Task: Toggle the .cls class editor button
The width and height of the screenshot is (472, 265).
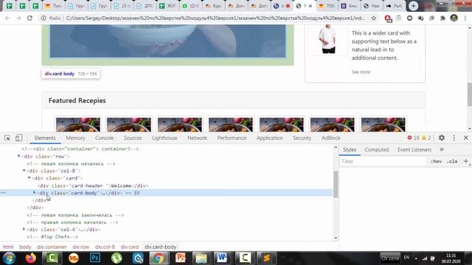Action: tap(452, 161)
